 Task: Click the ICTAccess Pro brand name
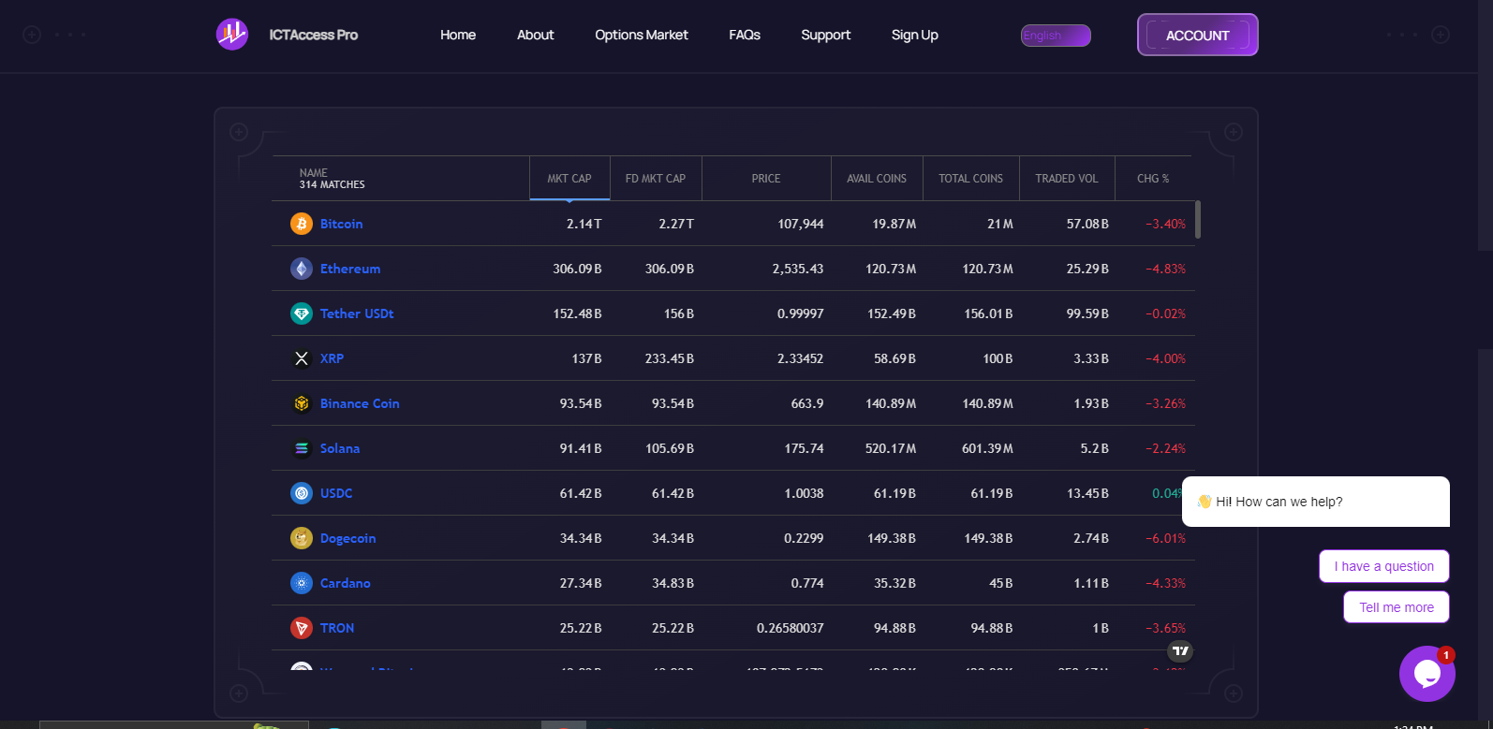314,35
